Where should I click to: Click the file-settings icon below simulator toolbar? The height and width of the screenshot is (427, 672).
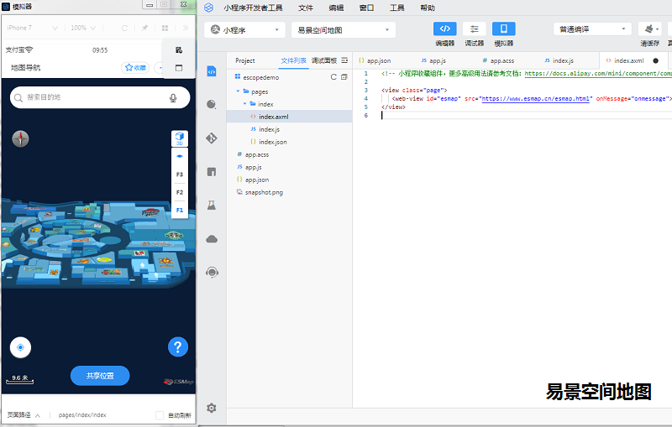tap(179, 50)
